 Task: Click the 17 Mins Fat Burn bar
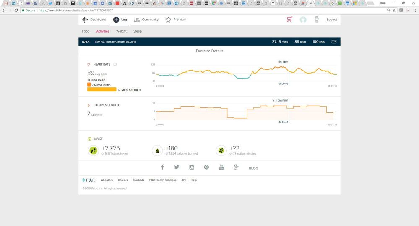click(x=101, y=89)
